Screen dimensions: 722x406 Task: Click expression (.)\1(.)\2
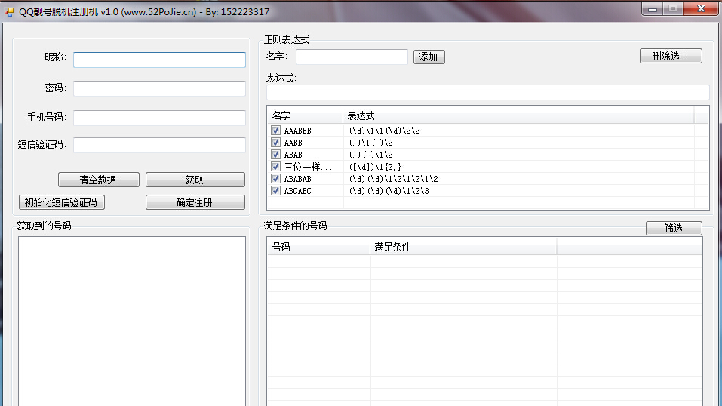tap(370, 143)
